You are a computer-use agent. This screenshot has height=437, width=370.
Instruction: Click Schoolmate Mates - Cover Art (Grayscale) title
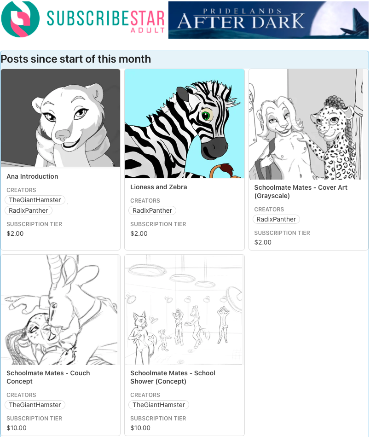301,192
